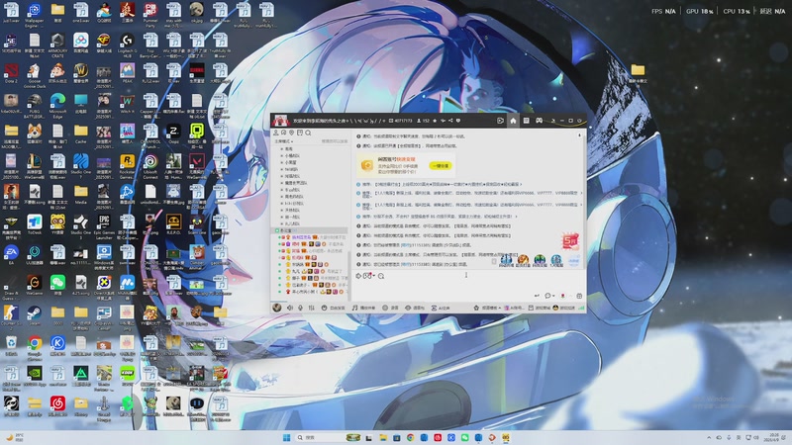Open the video playback icon in YY title bar
Image resolution: width=792 pixels, height=445 pixels.
[x=500, y=121]
